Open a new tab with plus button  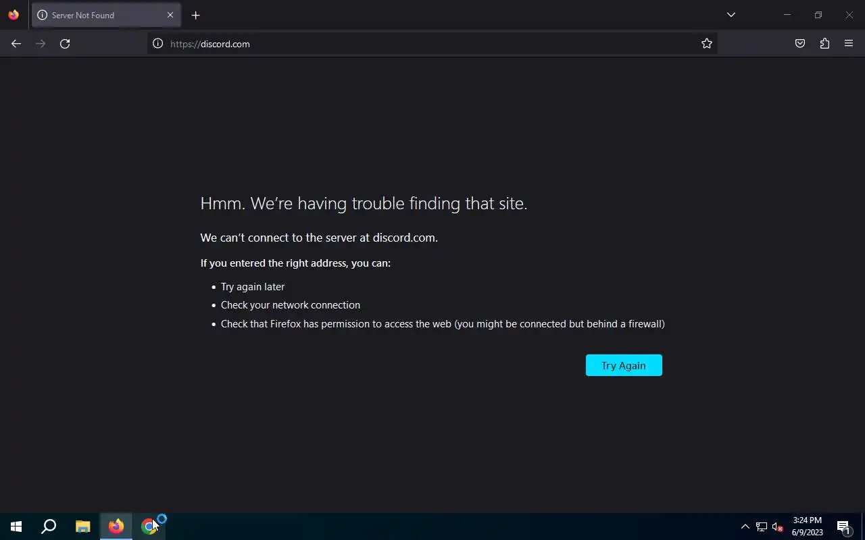(x=195, y=15)
